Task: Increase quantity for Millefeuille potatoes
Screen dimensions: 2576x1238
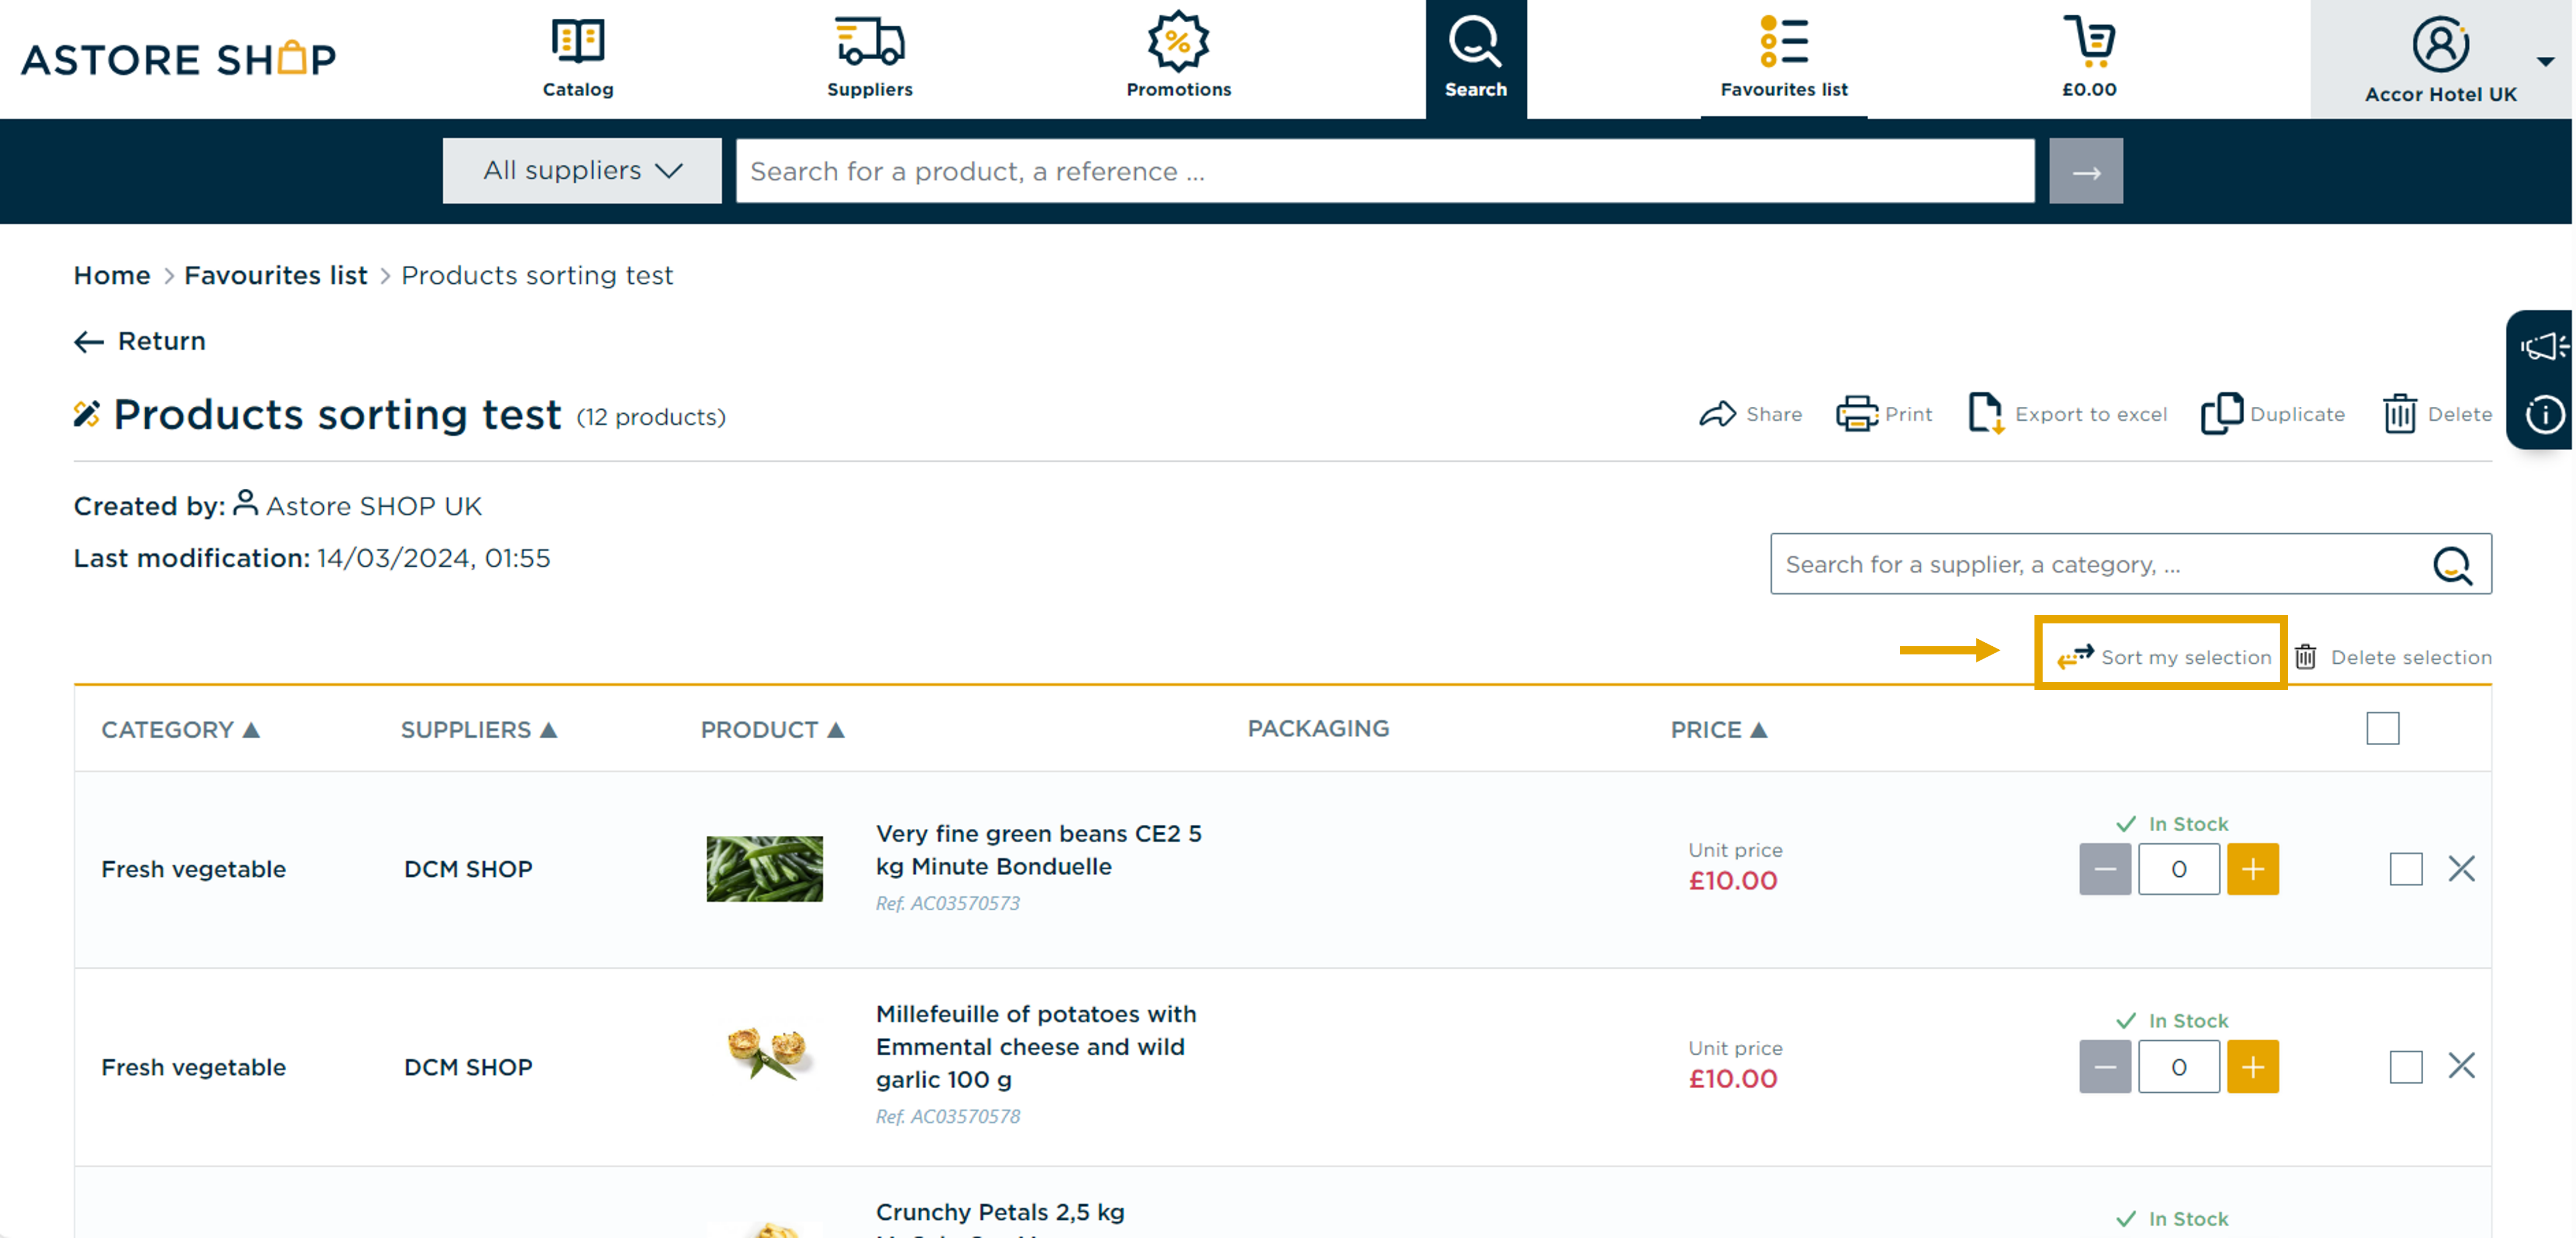Action: (x=2253, y=1067)
